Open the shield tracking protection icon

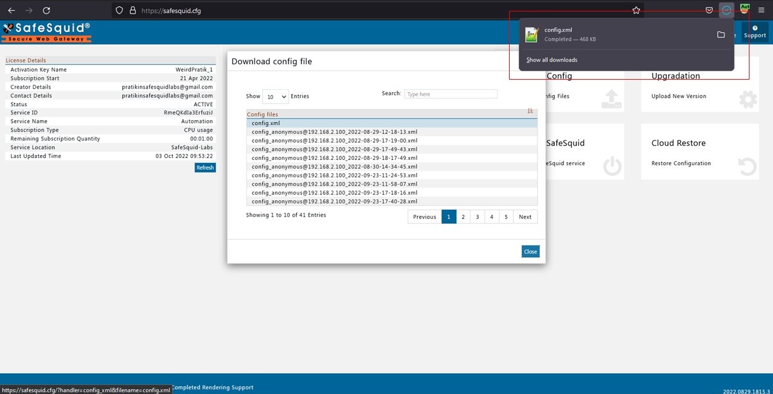pyautogui.click(x=119, y=10)
